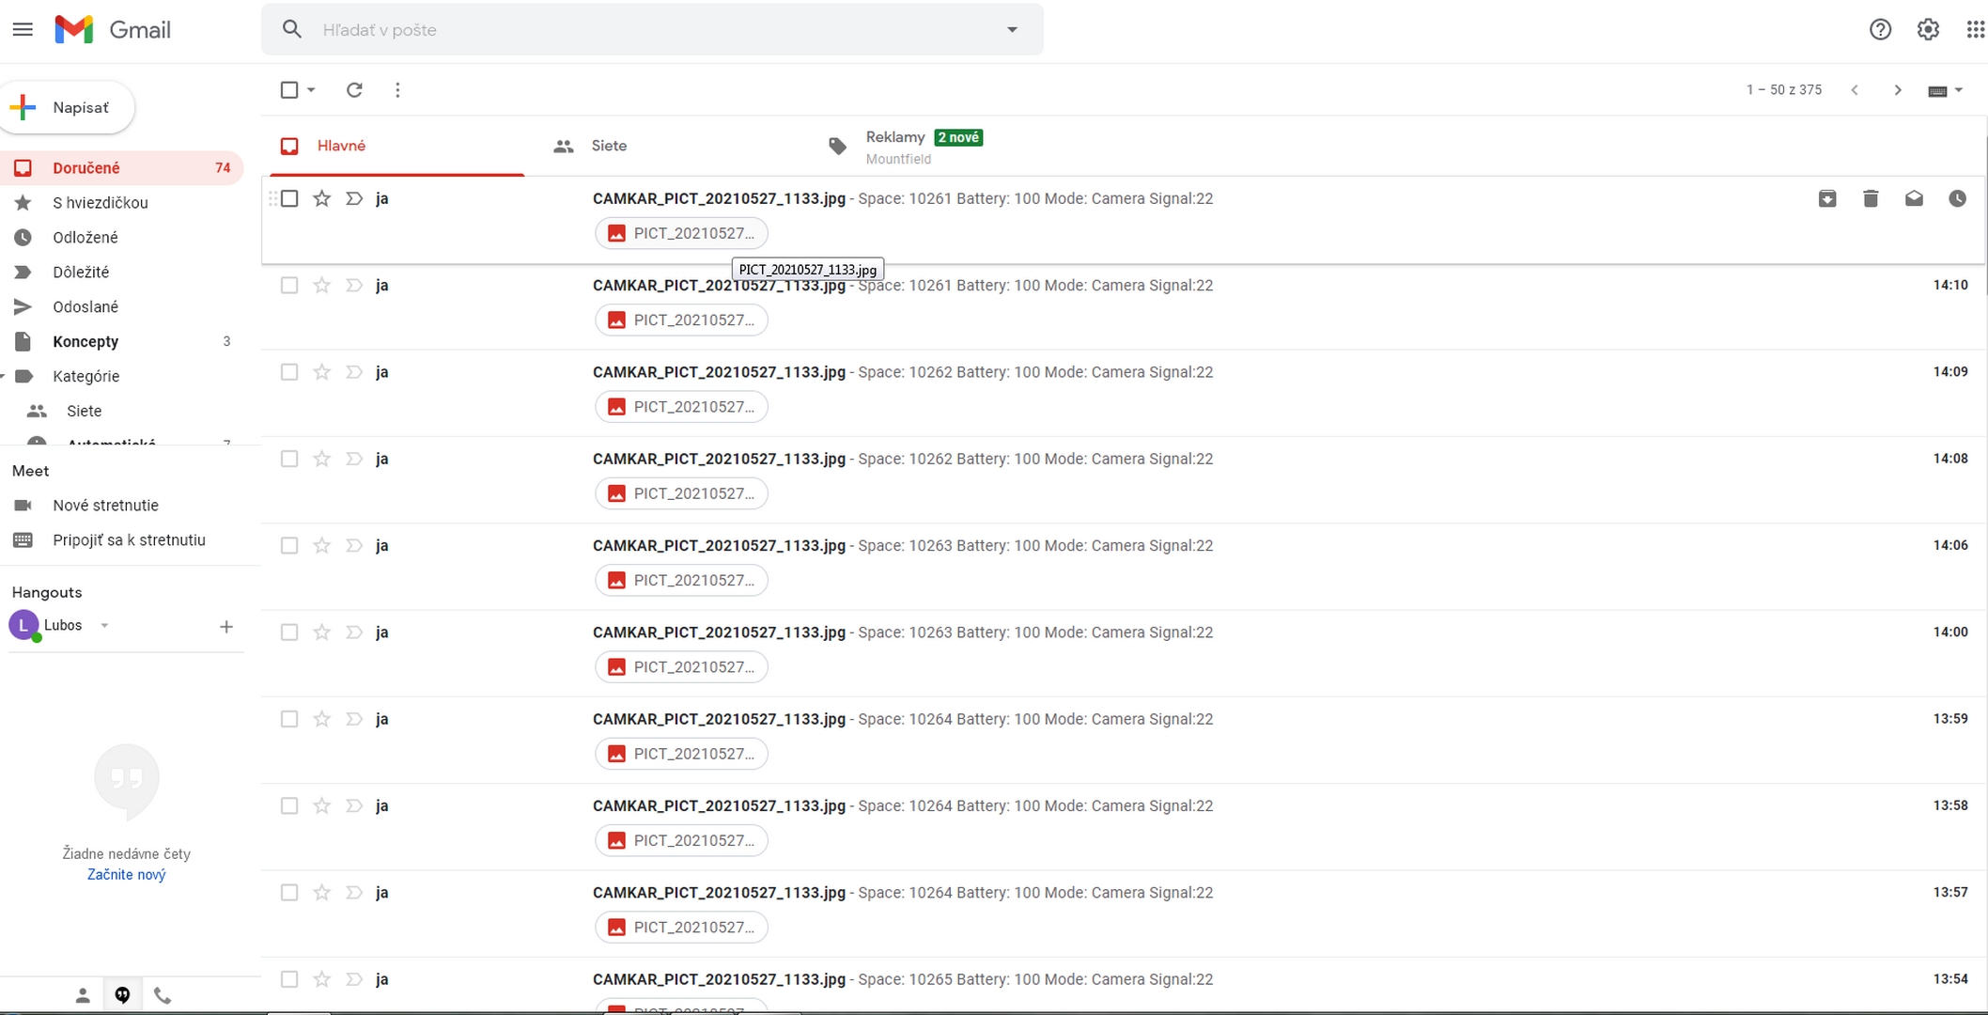The image size is (1988, 1015).
Task: Refresh the inbox list
Action: coord(354,90)
